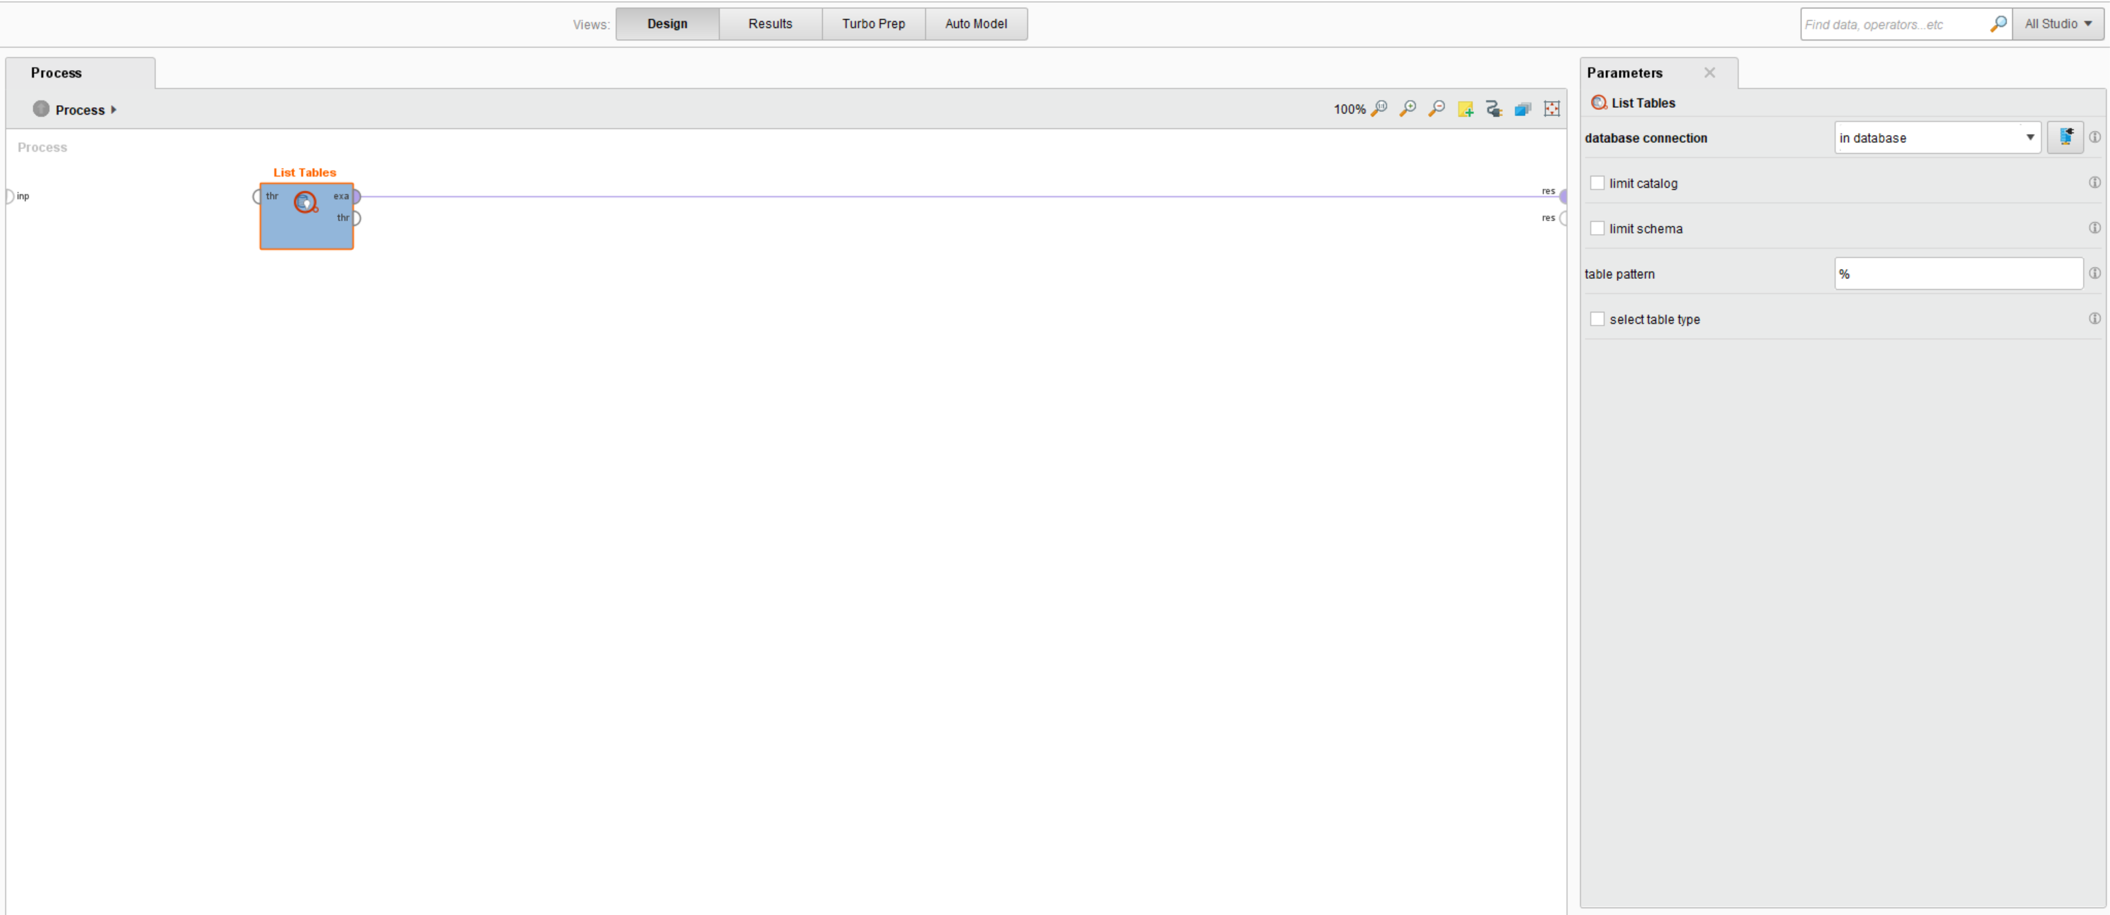Reset zoom to 100% with the 1:1 magnifier
Image resolution: width=2110 pixels, height=915 pixels.
click(1379, 108)
